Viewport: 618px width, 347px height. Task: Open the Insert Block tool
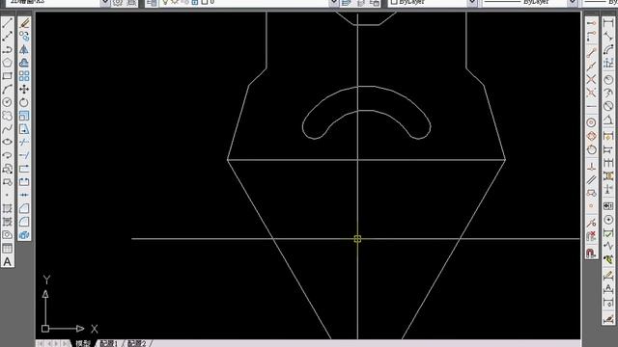click(x=7, y=169)
